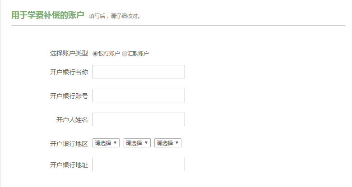
Task: Click the divider line under the heading
Action: tap(178, 26)
